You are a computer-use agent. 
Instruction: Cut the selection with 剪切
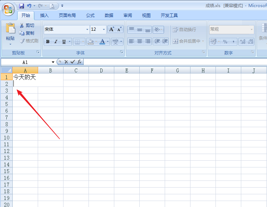27,25
